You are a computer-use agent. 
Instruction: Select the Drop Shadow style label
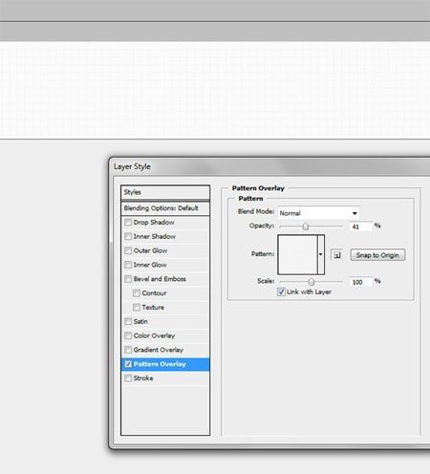pos(154,223)
